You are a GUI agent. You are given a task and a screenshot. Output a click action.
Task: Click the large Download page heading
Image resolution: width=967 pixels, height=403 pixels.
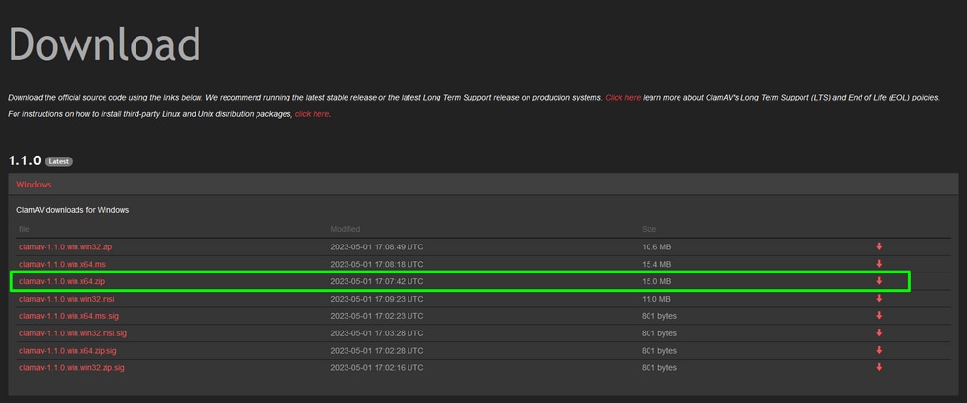click(105, 44)
